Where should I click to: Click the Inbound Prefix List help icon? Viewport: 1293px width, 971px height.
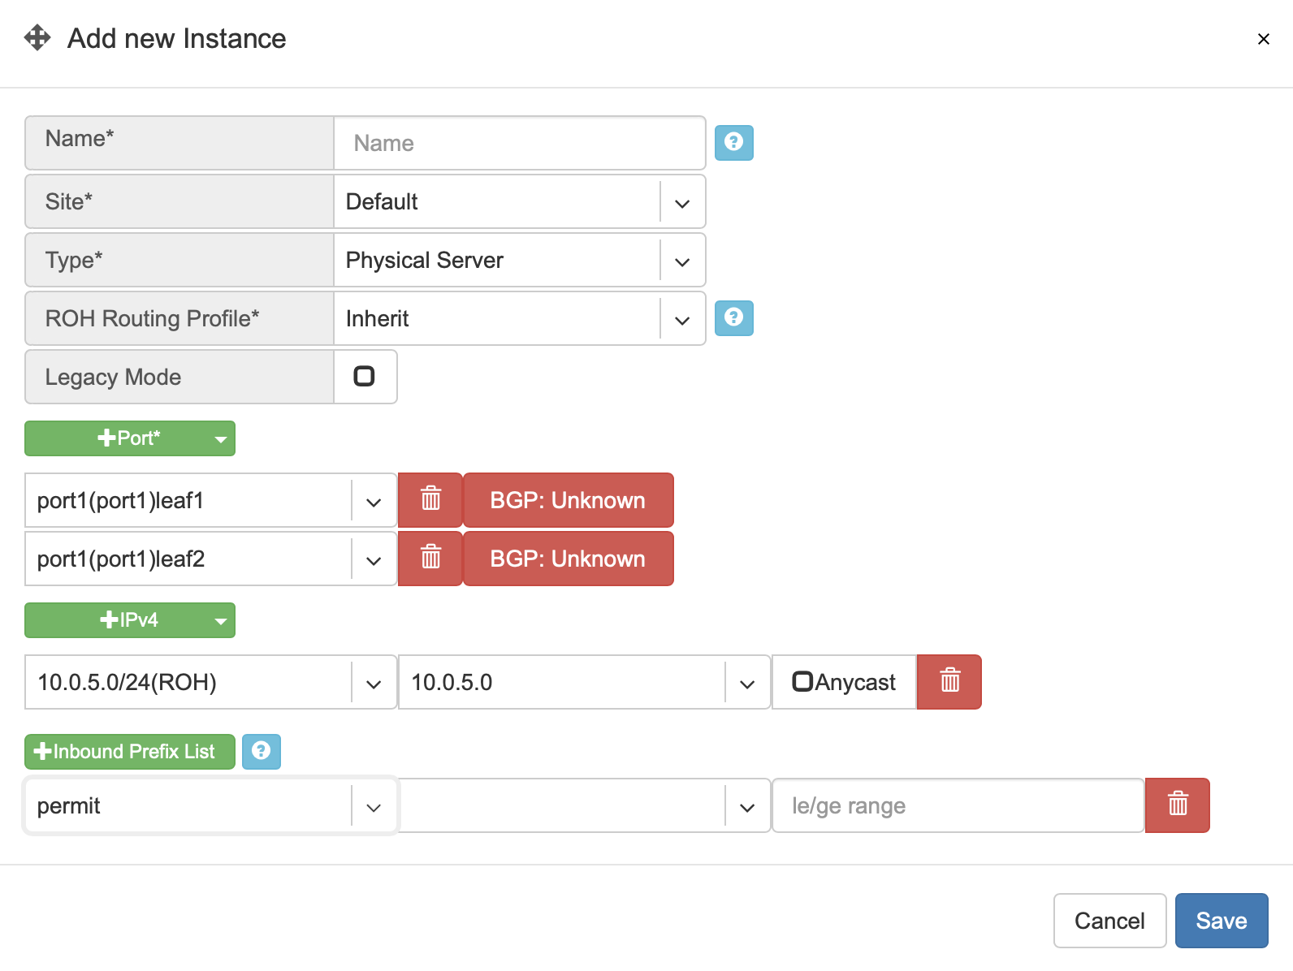click(x=261, y=752)
